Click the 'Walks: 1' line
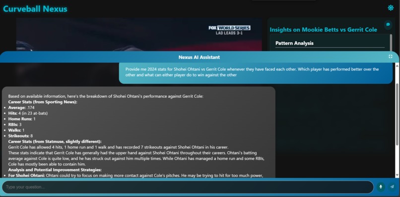 click(16, 130)
